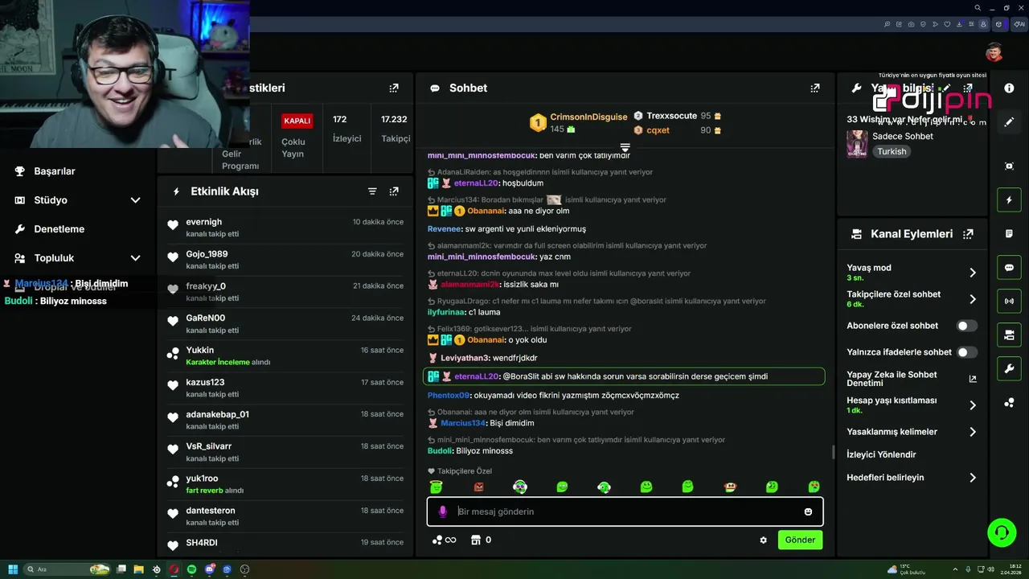Expand Hedefleri belirleyin settings
The image size is (1029, 579).
pos(973,478)
